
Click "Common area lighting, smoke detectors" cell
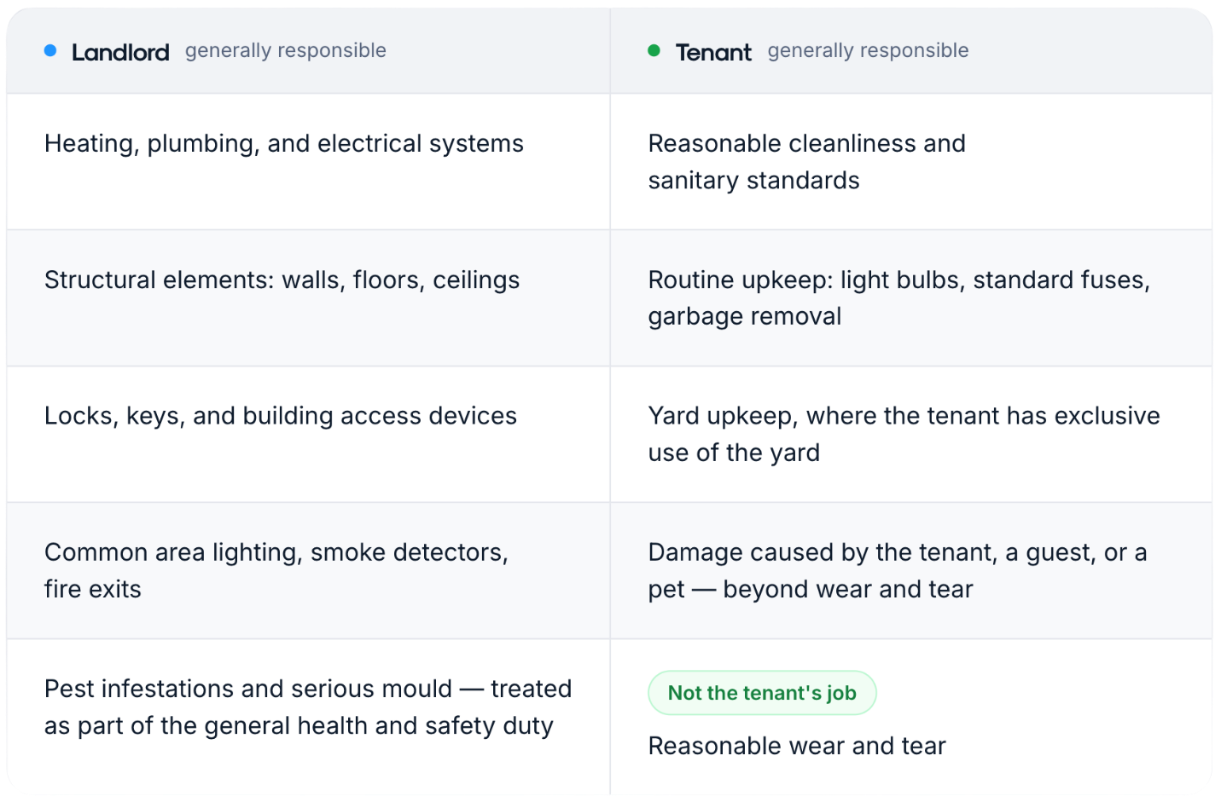pyautogui.click(x=308, y=571)
